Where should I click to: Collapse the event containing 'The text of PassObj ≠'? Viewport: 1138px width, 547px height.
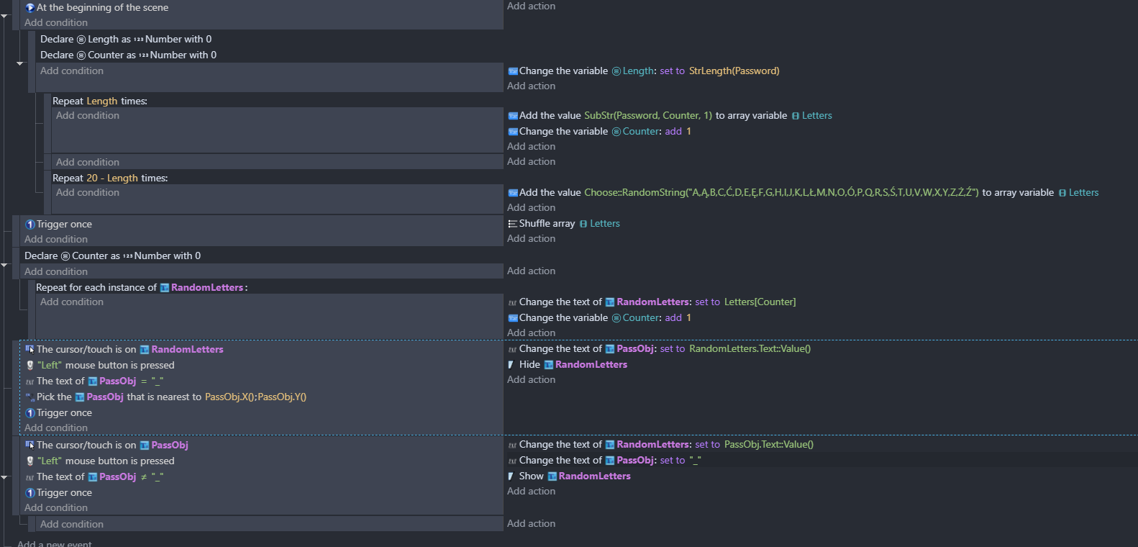click(x=4, y=477)
